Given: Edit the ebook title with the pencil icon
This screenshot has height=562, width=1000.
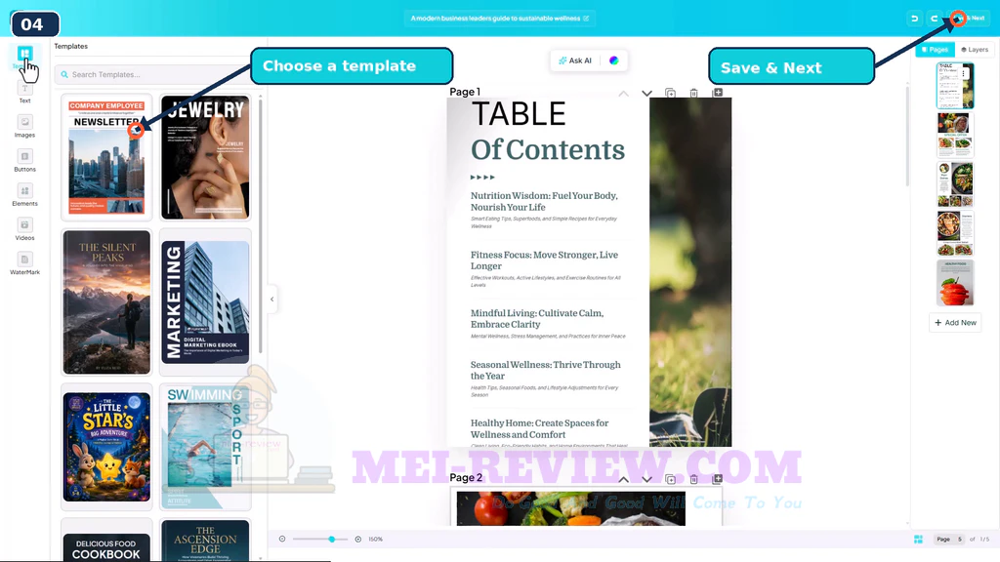Looking at the screenshot, I should (586, 19).
